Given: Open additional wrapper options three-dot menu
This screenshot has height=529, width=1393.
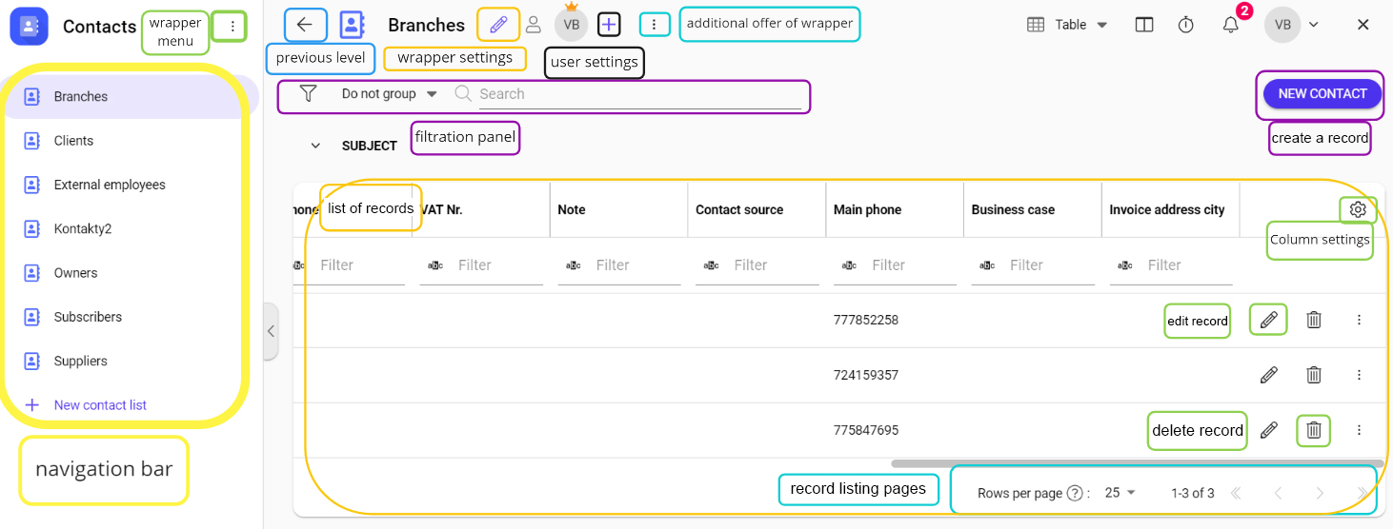Looking at the screenshot, I should (654, 25).
